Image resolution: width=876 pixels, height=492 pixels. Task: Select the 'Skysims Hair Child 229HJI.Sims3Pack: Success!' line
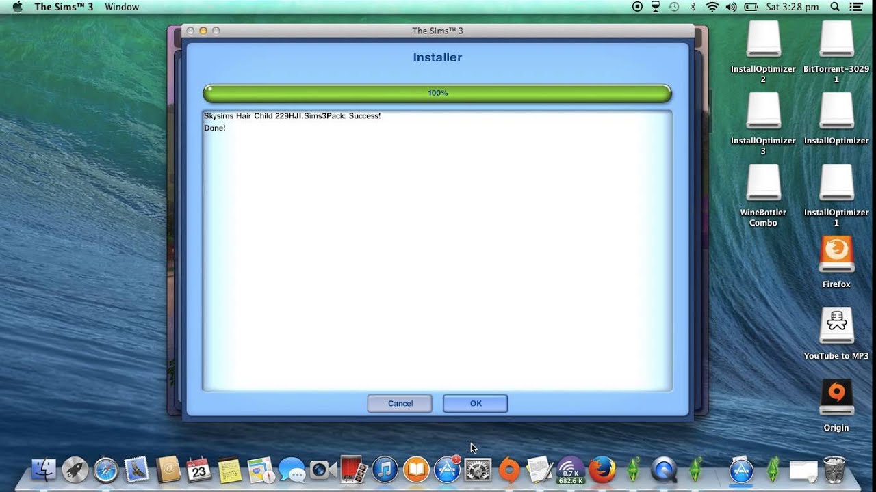pyautogui.click(x=292, y=116)
